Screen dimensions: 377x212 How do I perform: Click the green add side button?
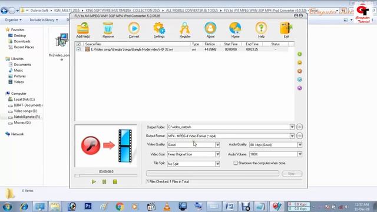[x=300, y=54]
